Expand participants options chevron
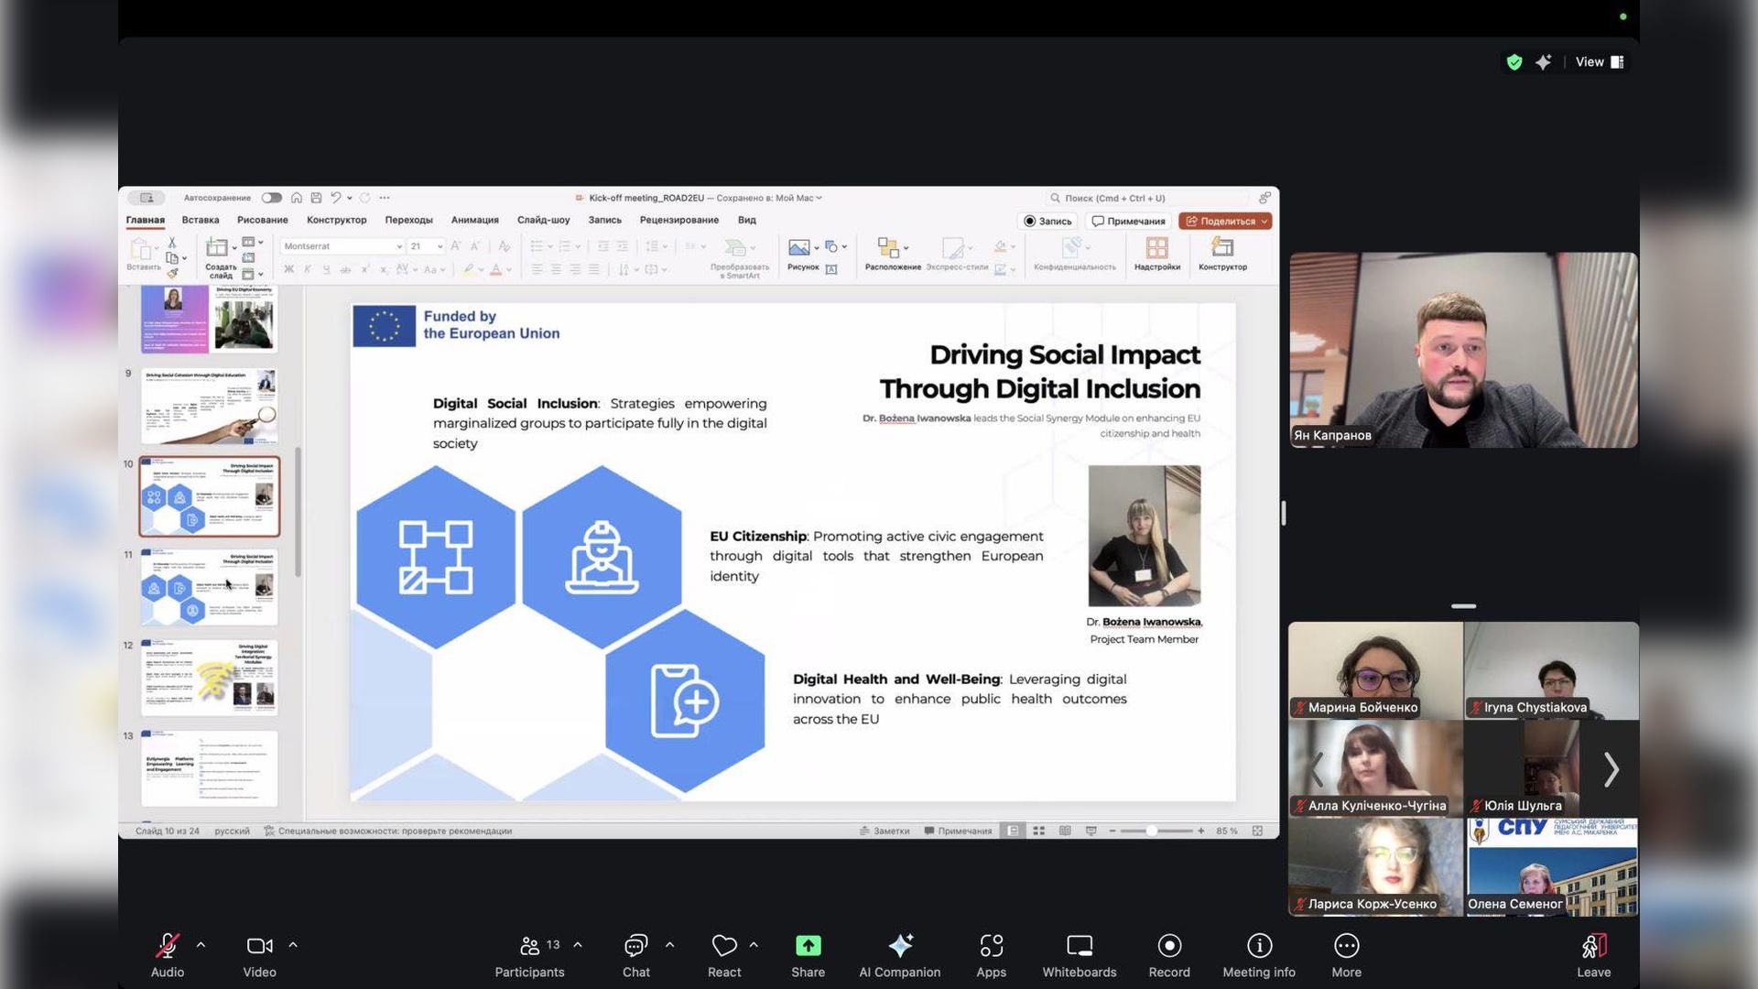Screen dimensions: 1758x989 pos(578,945)
